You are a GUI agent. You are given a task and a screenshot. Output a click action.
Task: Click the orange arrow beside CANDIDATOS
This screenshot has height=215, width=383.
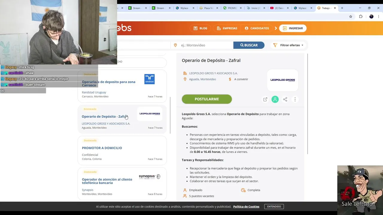[276, 28]
